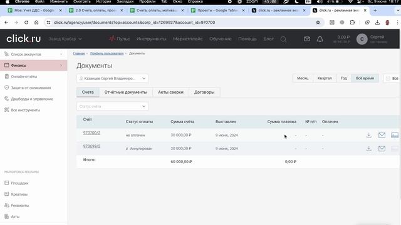Viewport: 401px width, 225px height.
Task: Open Защита от скликивания section
Action: pos(31,87)
